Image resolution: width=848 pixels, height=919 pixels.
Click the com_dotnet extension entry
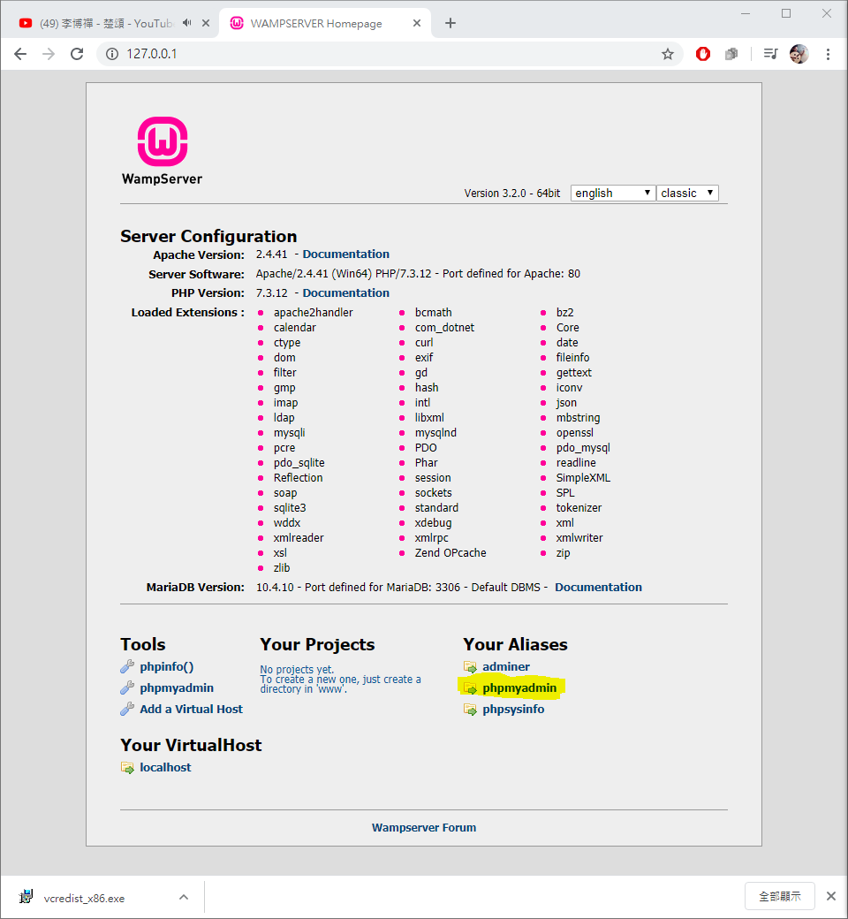pos(445,328)
